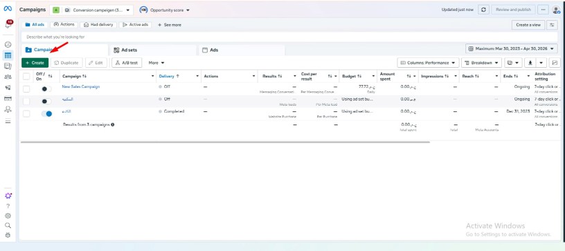Click the purple sparkle updates icon
The height and width of the screenshot is (251, 565).
8,196
